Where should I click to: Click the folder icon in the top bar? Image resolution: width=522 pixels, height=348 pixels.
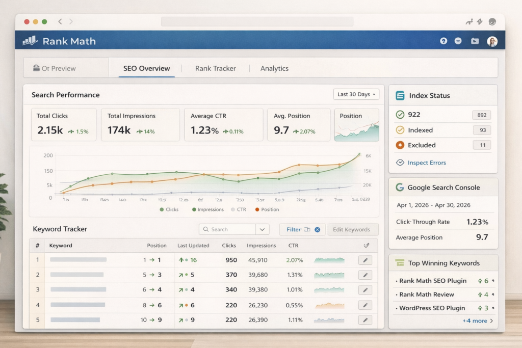click(475, 41)
